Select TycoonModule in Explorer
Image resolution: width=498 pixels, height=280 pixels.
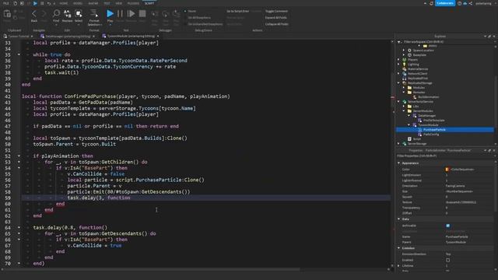pos(428,124)
